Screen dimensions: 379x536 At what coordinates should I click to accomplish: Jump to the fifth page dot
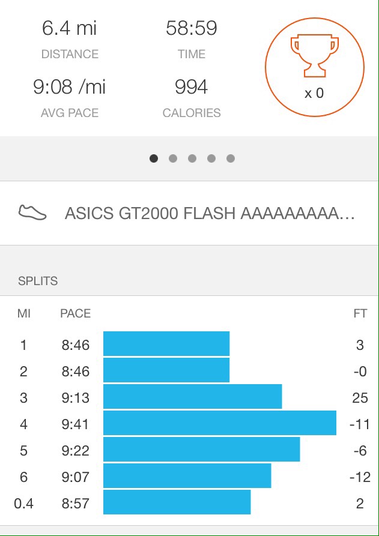[231, 158]
